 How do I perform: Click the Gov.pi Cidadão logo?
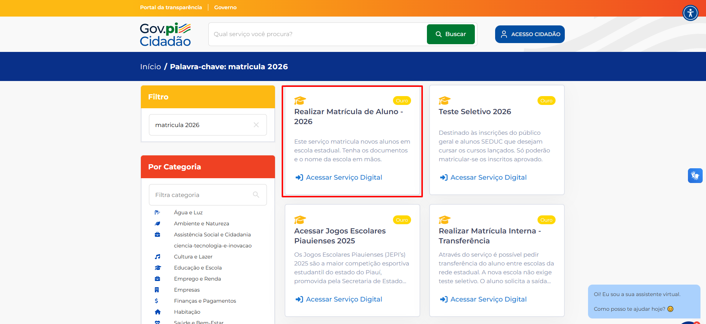point(165,35)
